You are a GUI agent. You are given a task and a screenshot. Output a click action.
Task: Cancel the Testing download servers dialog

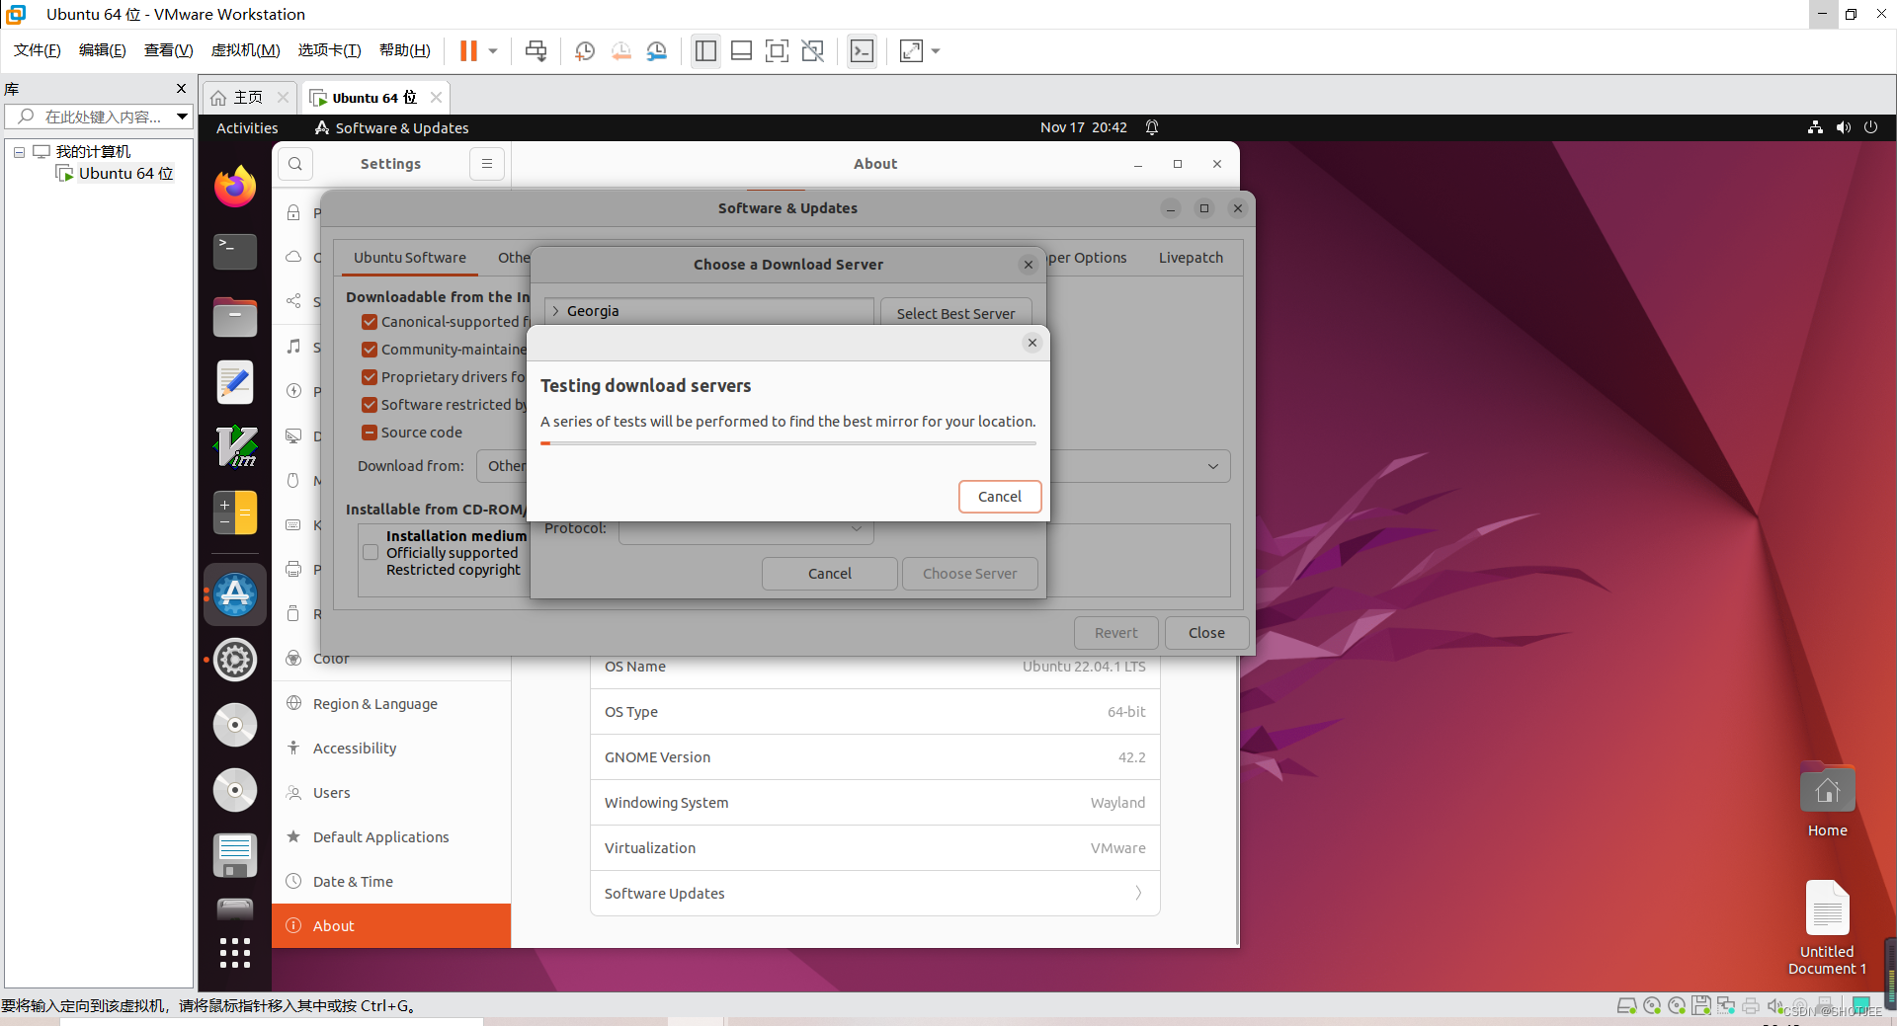click(x=1000, y=497)
